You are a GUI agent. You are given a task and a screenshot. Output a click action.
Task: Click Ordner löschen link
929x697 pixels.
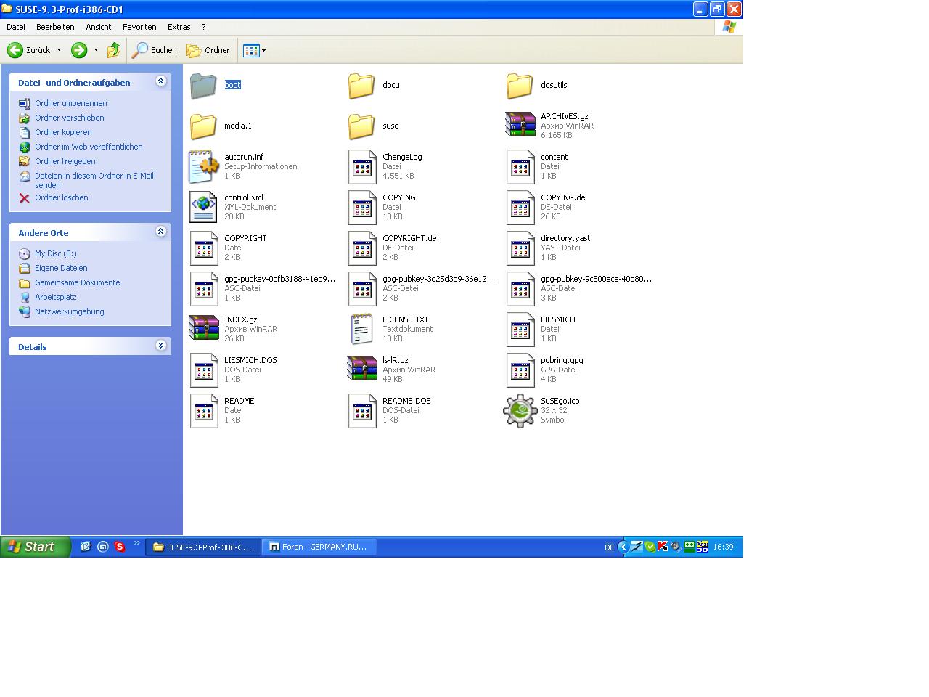point(62,197)
